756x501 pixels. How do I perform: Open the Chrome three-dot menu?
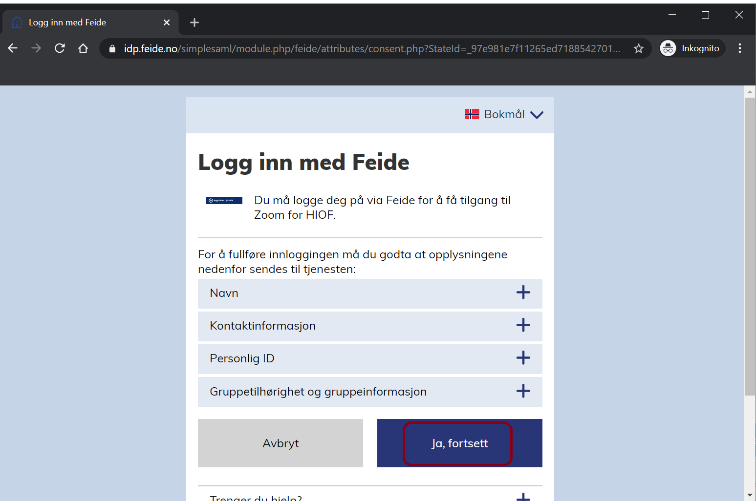pyautogui.click(x=740, y=48)
